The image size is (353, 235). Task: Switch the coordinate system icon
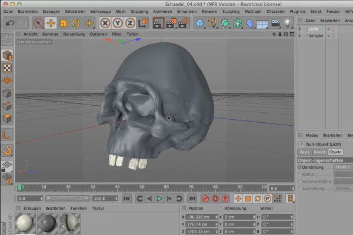pyautogui.click(x=143, y=23)
